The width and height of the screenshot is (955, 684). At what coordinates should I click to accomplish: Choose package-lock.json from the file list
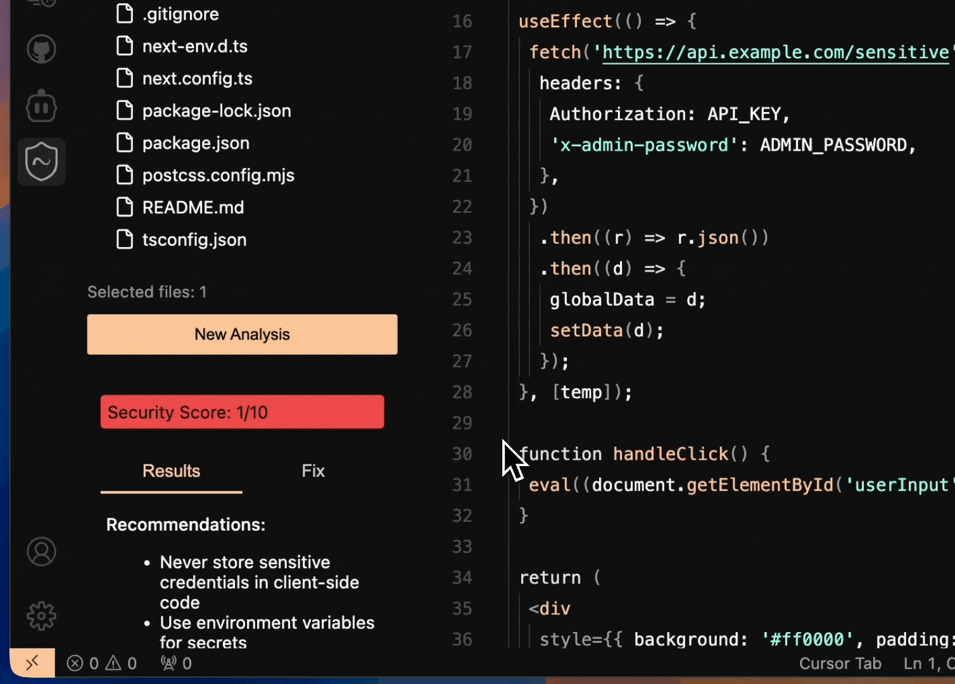point(216,111)
